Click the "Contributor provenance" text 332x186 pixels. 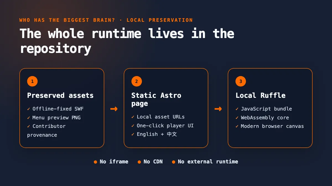tap(46, 131)
